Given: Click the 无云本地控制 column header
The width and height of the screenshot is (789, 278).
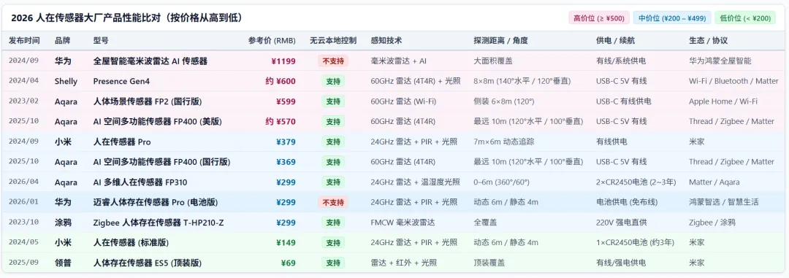Looking at the screenshot, I should [333, 41].
